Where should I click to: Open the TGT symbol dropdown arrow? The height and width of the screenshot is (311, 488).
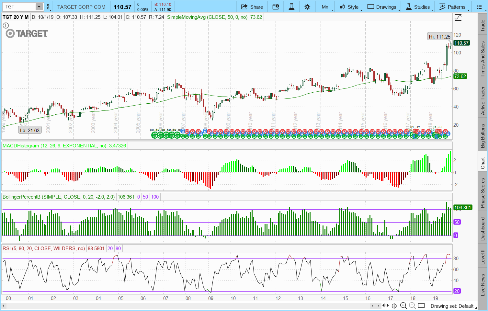pyautogui.click(x=39, y=7)
